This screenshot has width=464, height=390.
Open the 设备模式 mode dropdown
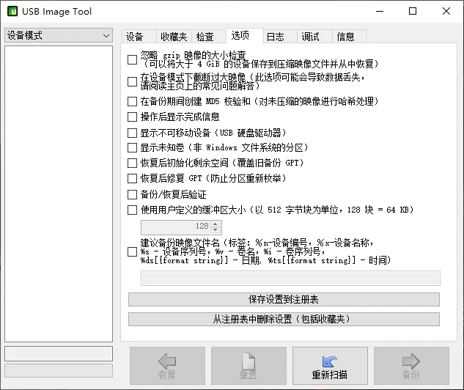[x=59, y=35]
